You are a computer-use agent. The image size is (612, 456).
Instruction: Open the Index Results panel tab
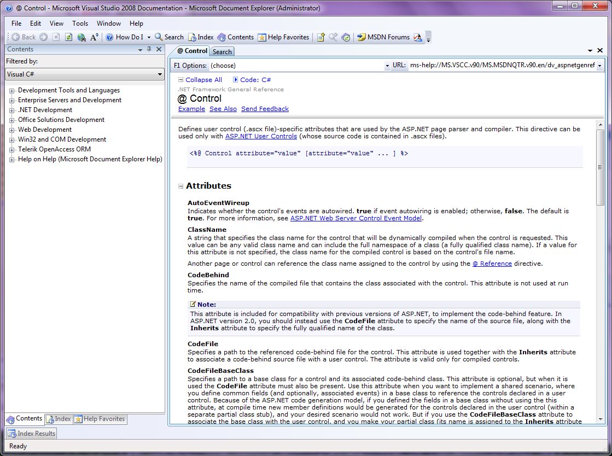click(32, 434)
